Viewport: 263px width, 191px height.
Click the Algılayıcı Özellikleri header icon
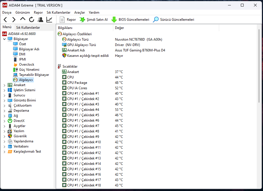(59, 34)
